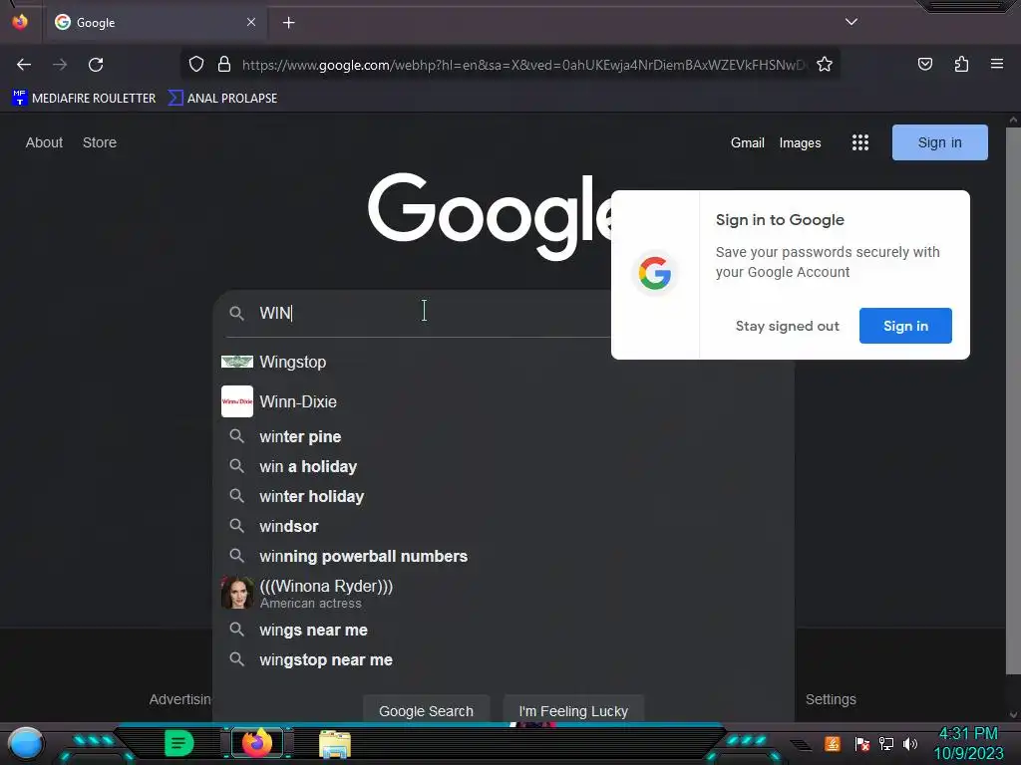Reload the page with the refresh icon

tap(96, 65)
